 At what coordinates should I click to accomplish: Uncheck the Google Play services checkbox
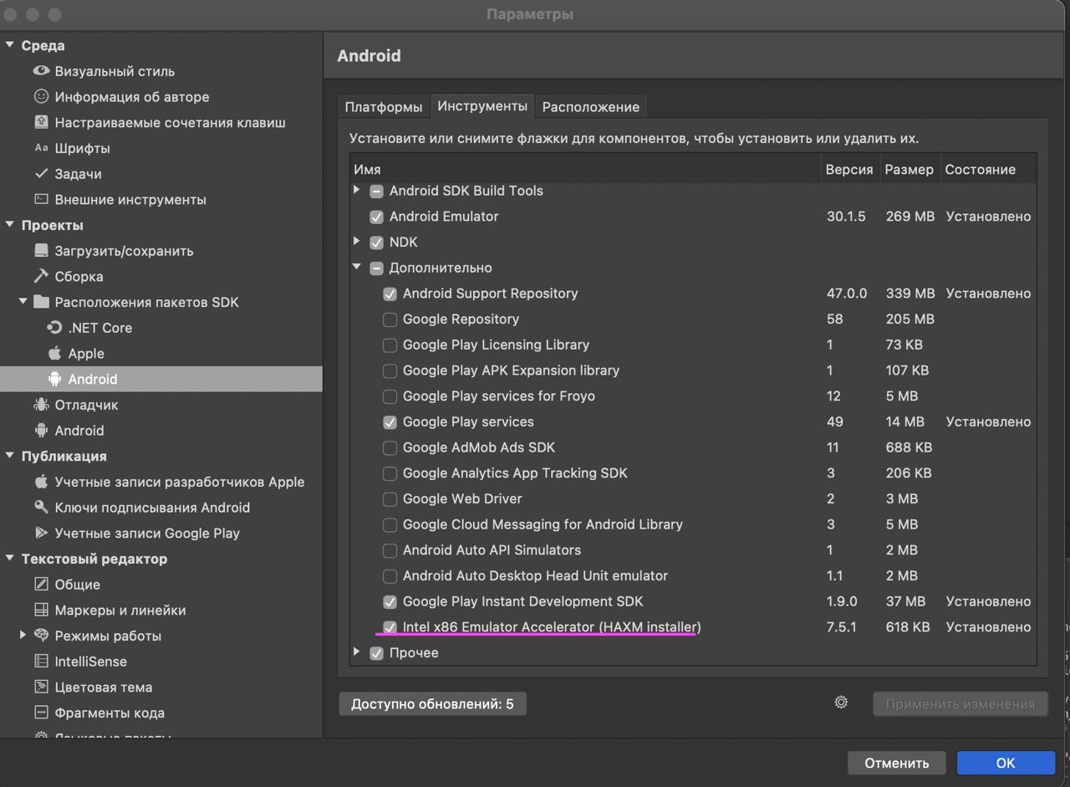pyautogui.click(x=390, y=422)
